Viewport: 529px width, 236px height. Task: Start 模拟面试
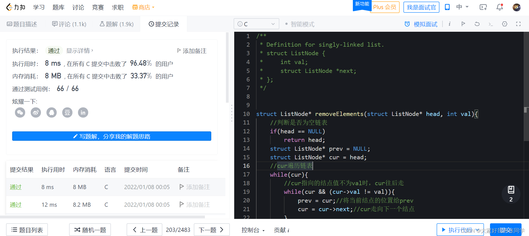click(x=421, y=24)
